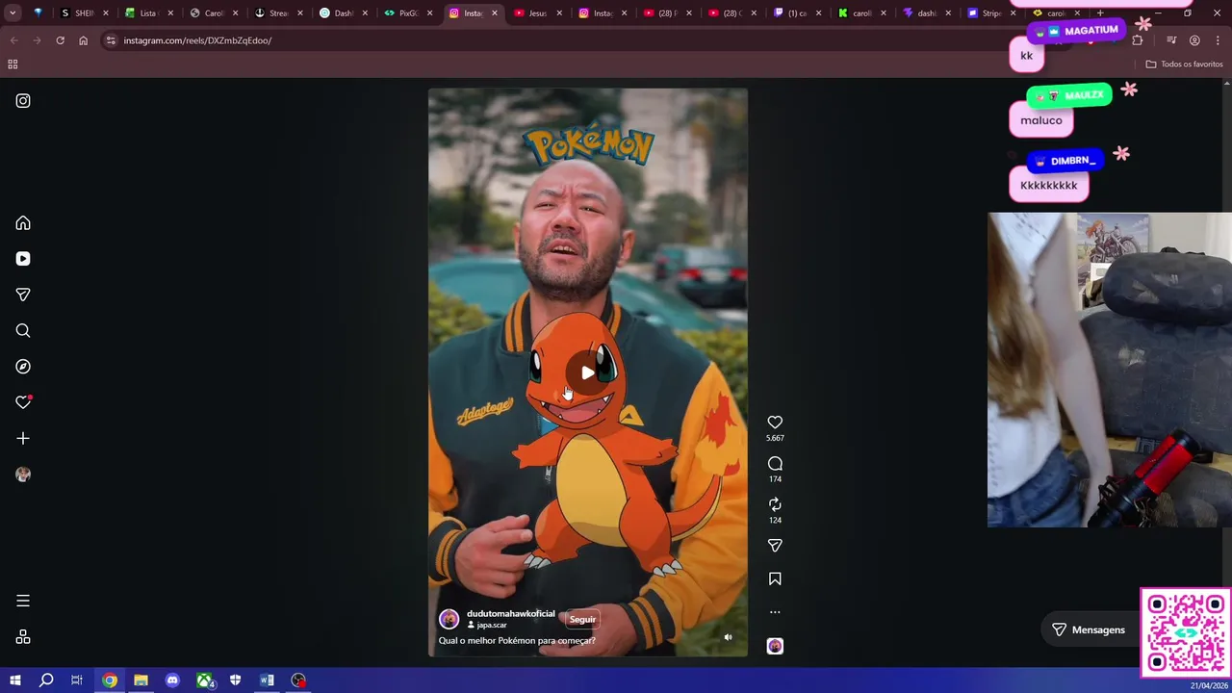Open the apps grid in bookmarks bar
This screenshot has height=693, width=1232.
click(13, 64)
